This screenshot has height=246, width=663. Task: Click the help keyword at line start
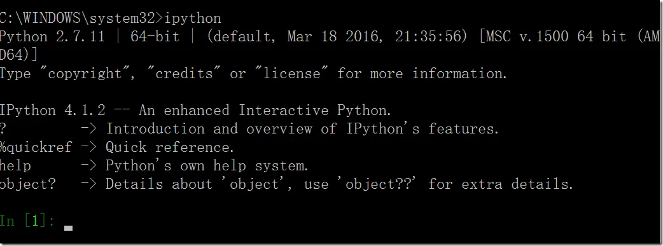[x=16, y=166]
